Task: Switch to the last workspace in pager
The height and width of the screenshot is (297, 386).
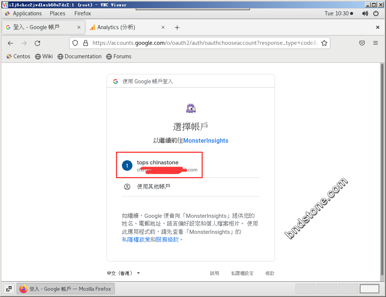Action: [369, 289]
